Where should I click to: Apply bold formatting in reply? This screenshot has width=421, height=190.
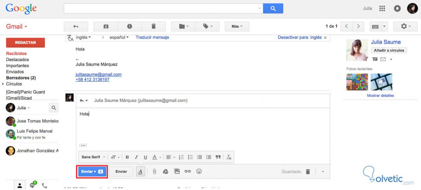point(127,157)
